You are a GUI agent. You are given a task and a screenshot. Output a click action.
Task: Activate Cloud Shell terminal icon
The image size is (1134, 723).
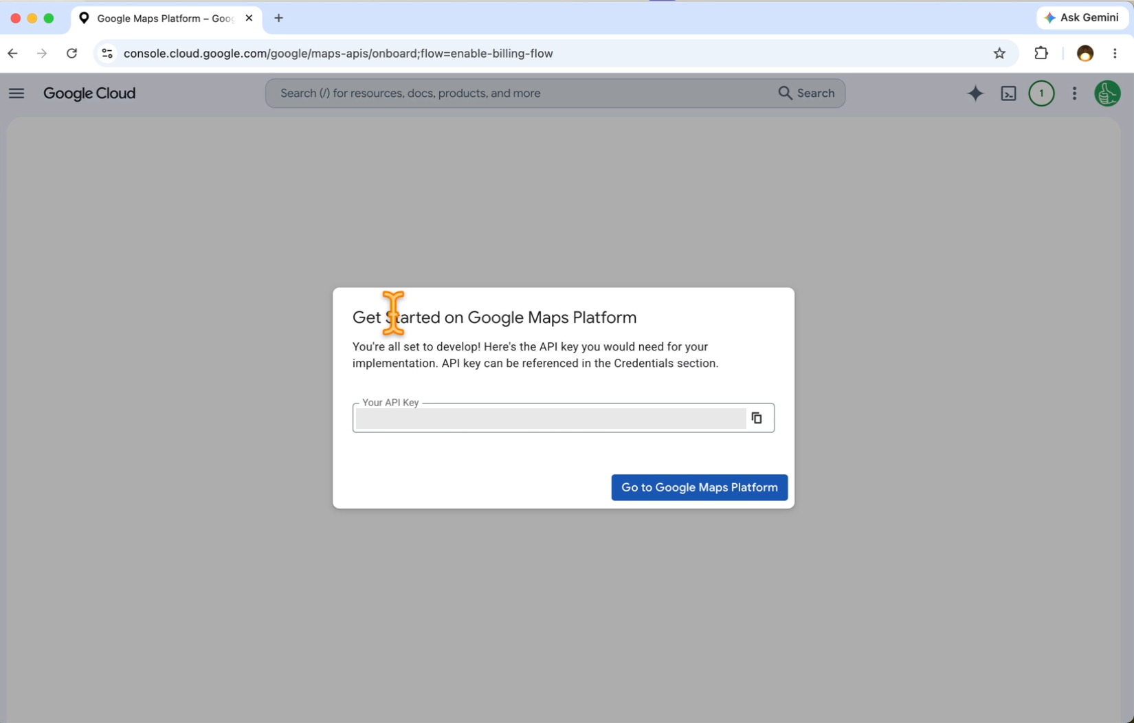[1008, 93]
